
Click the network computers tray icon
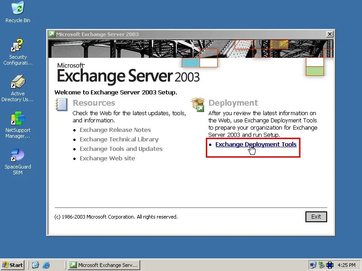coord(313,265)
